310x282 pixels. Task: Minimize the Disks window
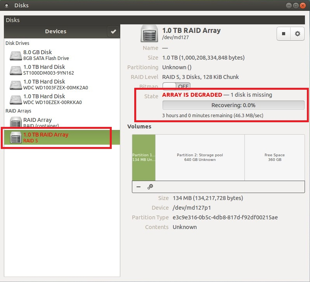289,5
